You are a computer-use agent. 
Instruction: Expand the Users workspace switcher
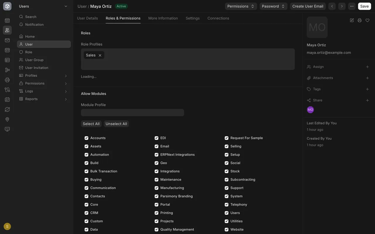[x=43, y=6]
